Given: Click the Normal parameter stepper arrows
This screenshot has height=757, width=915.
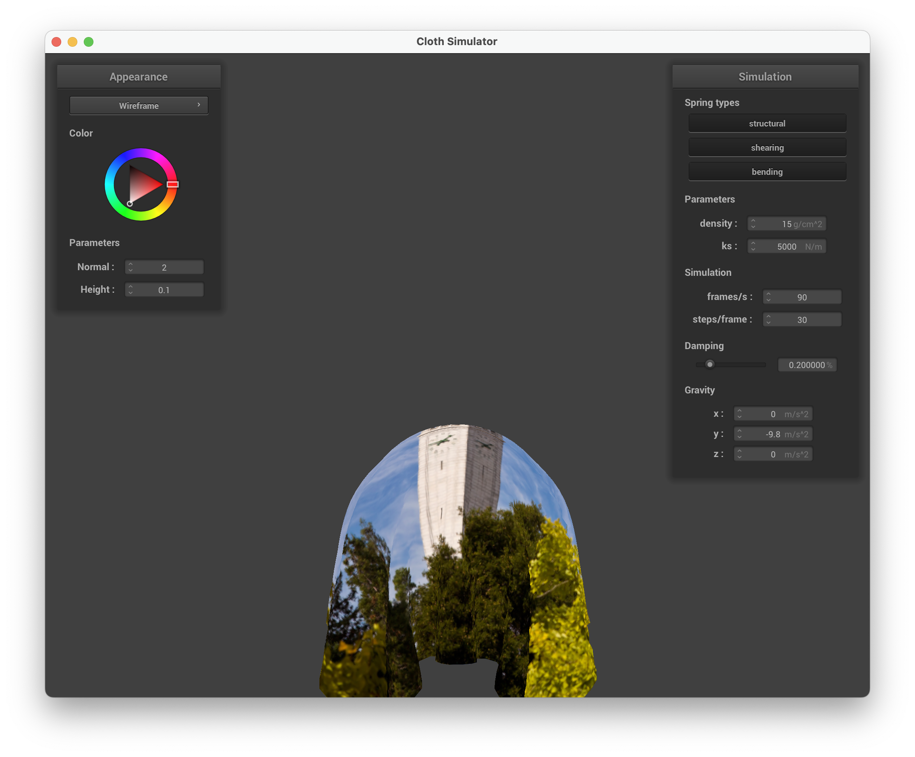Looking at the screenshot, I should [x=130, y=267].
